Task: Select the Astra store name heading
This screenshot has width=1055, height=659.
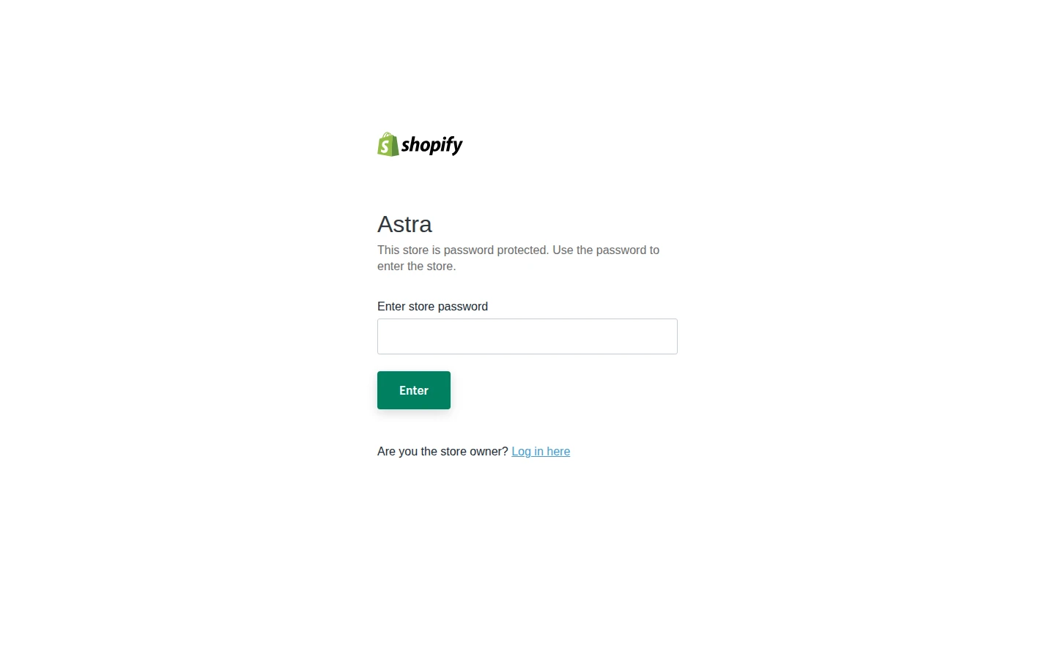Action: pyautogui.click(x=404, y=224)
